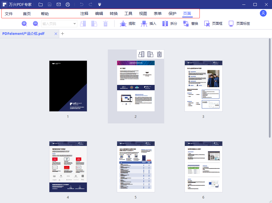Expand the quick access toolbar dropdown arrow
272x203 pixels.
pyautogui.click(x=100, y=4)
